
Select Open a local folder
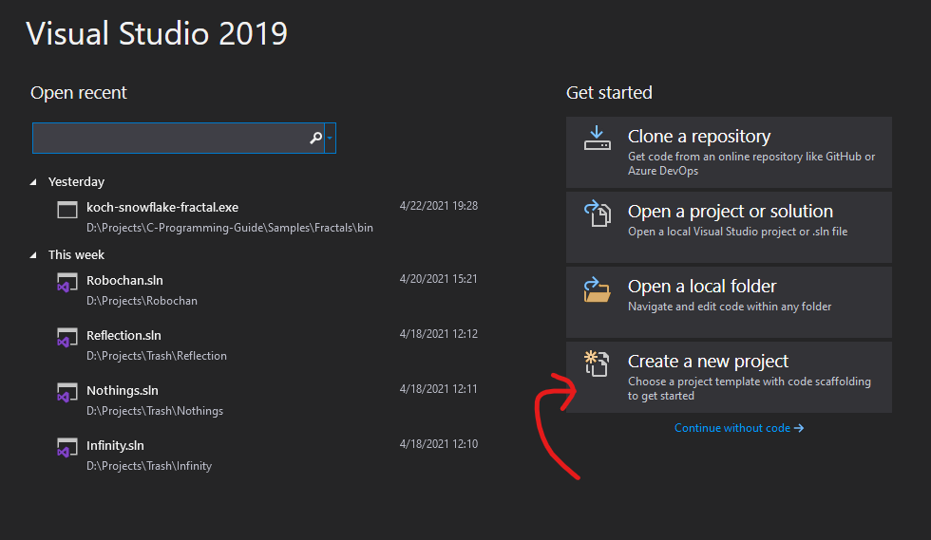729,302
